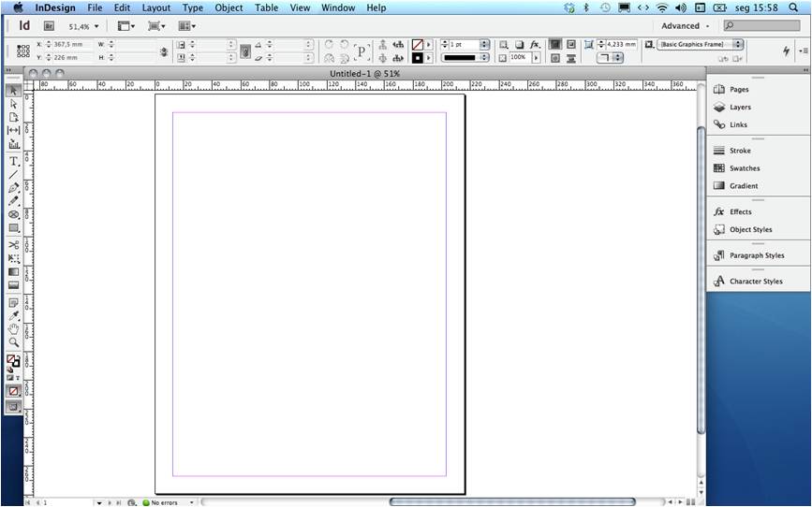The image size is (812, 507).
Task: Select the Line tool
Action: 13,175
